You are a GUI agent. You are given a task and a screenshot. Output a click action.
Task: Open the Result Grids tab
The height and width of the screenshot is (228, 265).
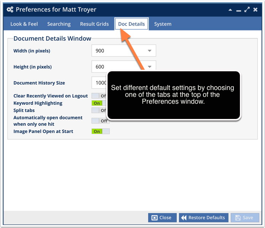point(94,24)
